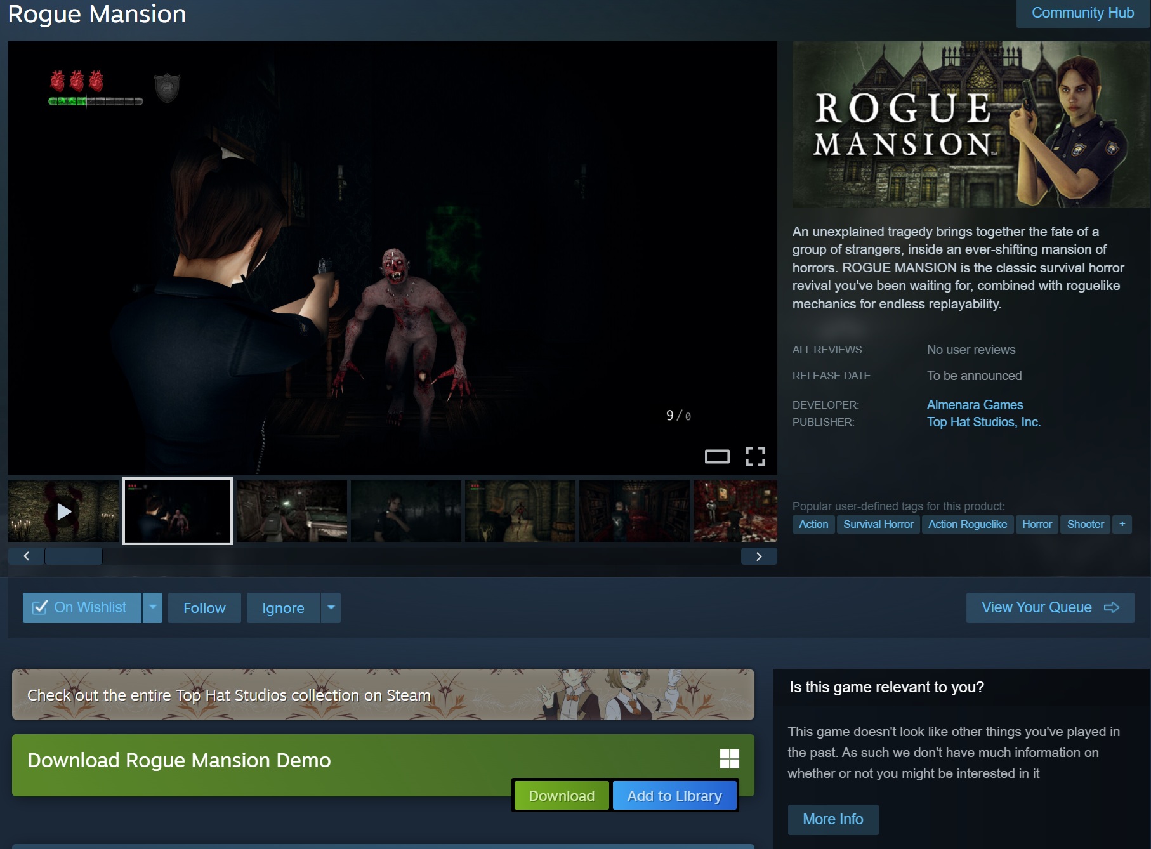Image resolution: width=1151 pixels, height=849 pixels.
Task: Browse the Action Roguelike tag
Action: tap(968, 524)
